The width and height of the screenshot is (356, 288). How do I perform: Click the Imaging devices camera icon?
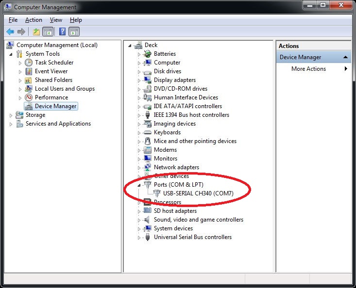coord(148,124)
